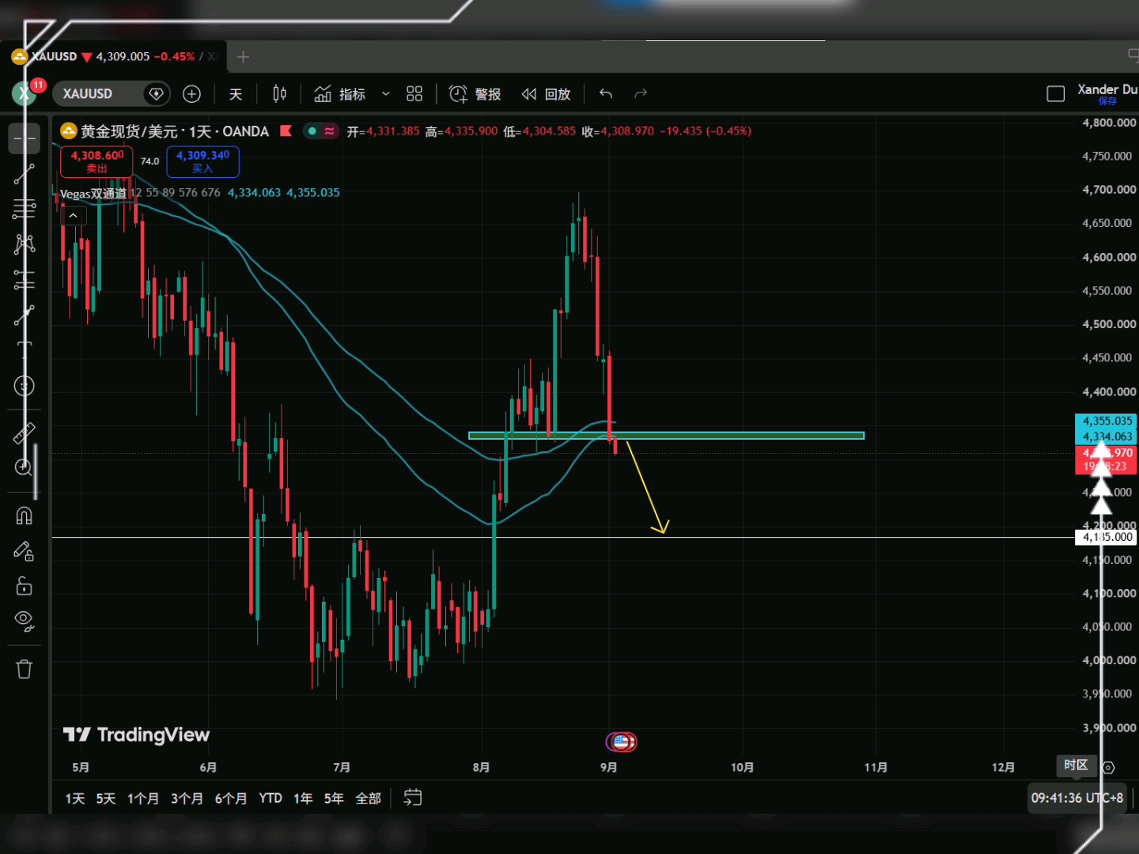The height and width of the screenshot is (854, 1139).
Task: Expand the indicator templates dropdown arrow
Action: [385, 94]
